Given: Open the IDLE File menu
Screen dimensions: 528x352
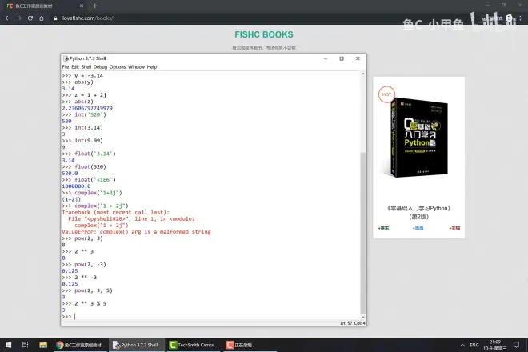Looking at the screenshot, I should 66,67.
